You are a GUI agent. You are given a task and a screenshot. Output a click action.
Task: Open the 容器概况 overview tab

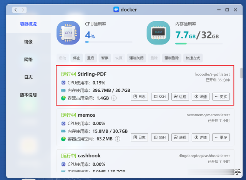[28, 24]
